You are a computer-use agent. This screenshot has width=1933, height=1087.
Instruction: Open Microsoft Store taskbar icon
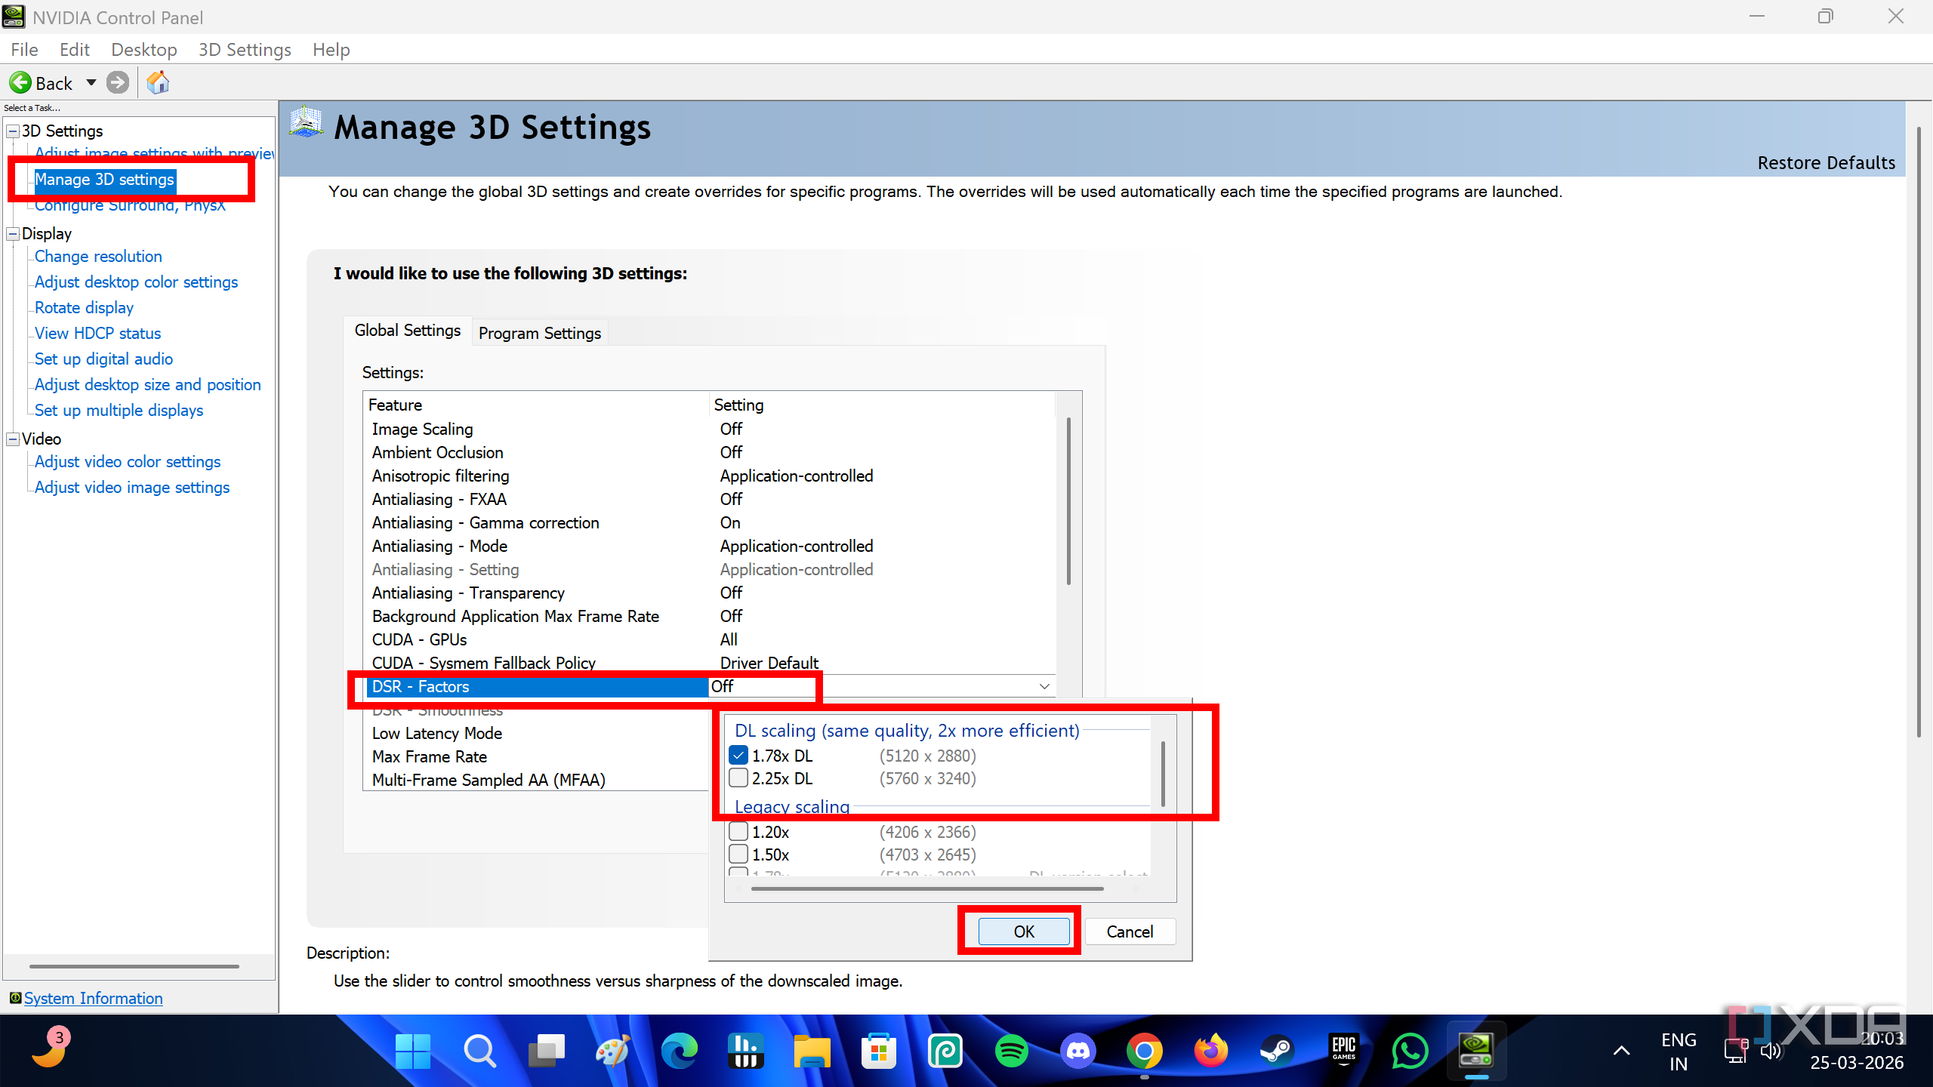pyautogui.click(x=878, y=1051)
